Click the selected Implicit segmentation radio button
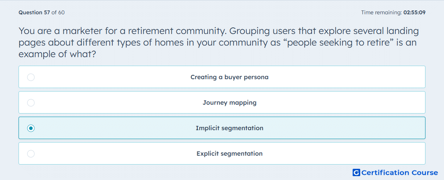This screenshot has width=444, height=180. point(31,128)
